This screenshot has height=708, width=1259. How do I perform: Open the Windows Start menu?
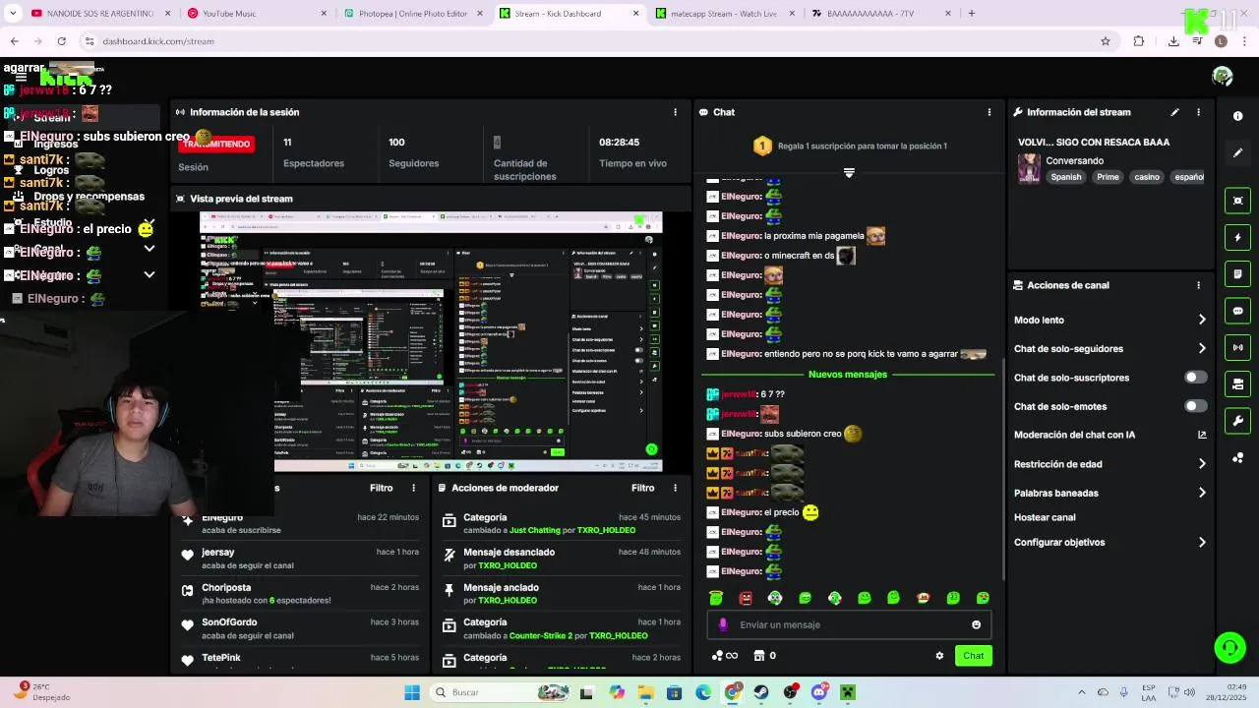pos(412,692)
